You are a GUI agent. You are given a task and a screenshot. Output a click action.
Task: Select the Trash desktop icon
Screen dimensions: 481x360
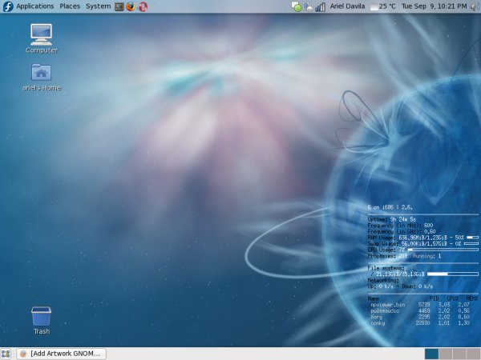42,321
